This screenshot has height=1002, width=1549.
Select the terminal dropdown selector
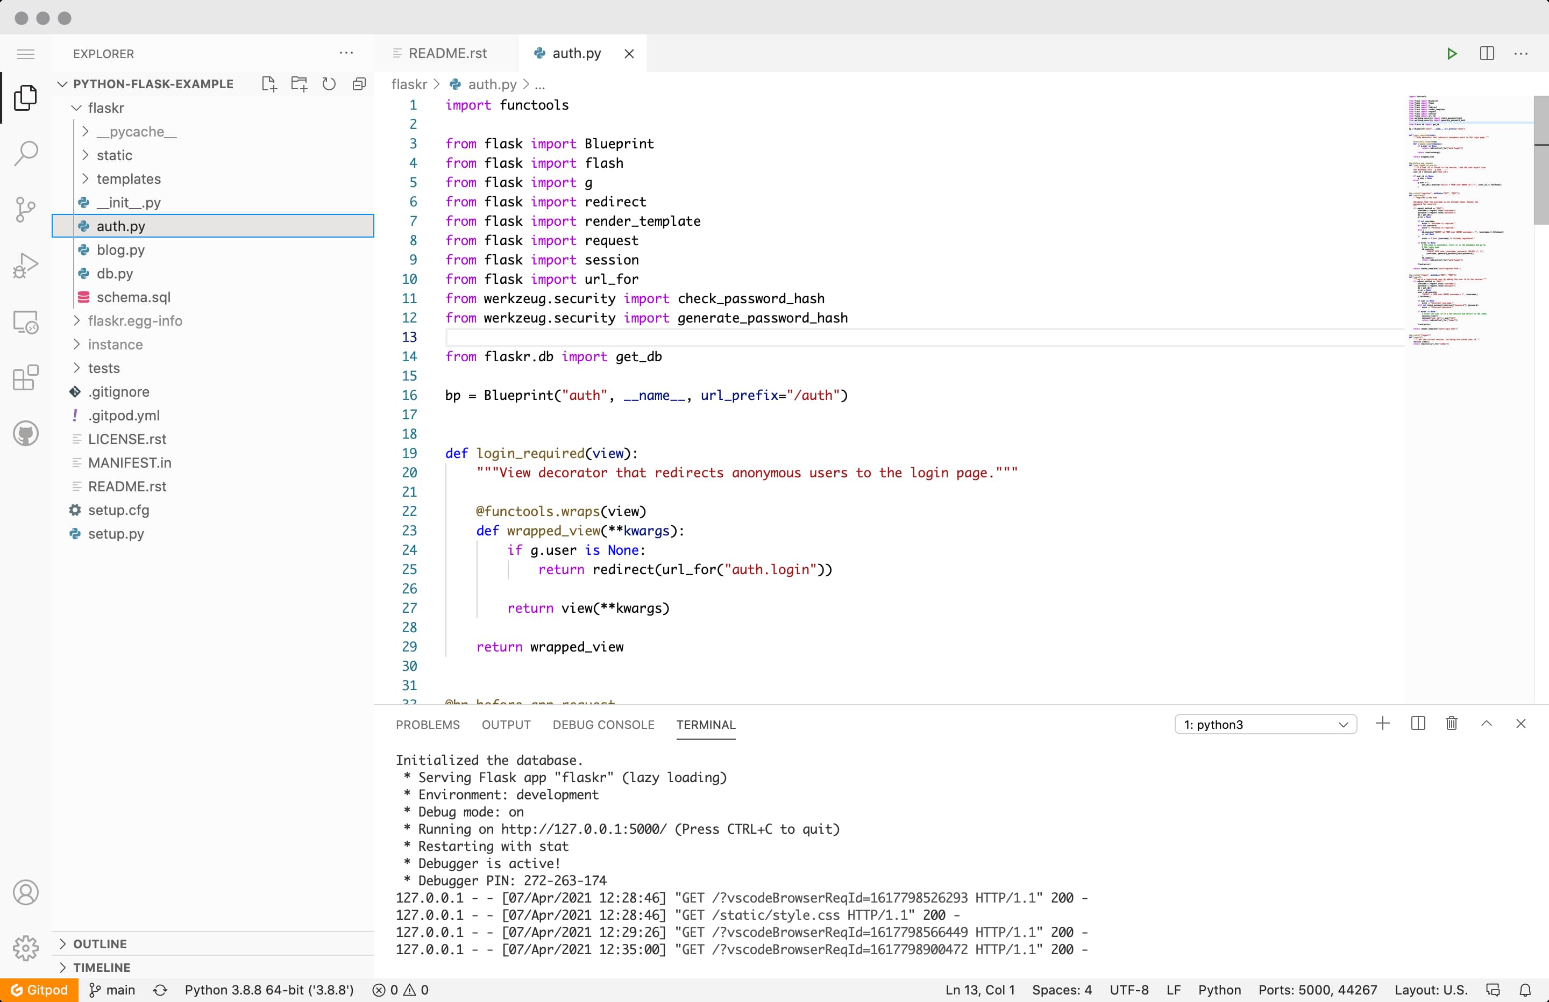(x=1264, y=724)
